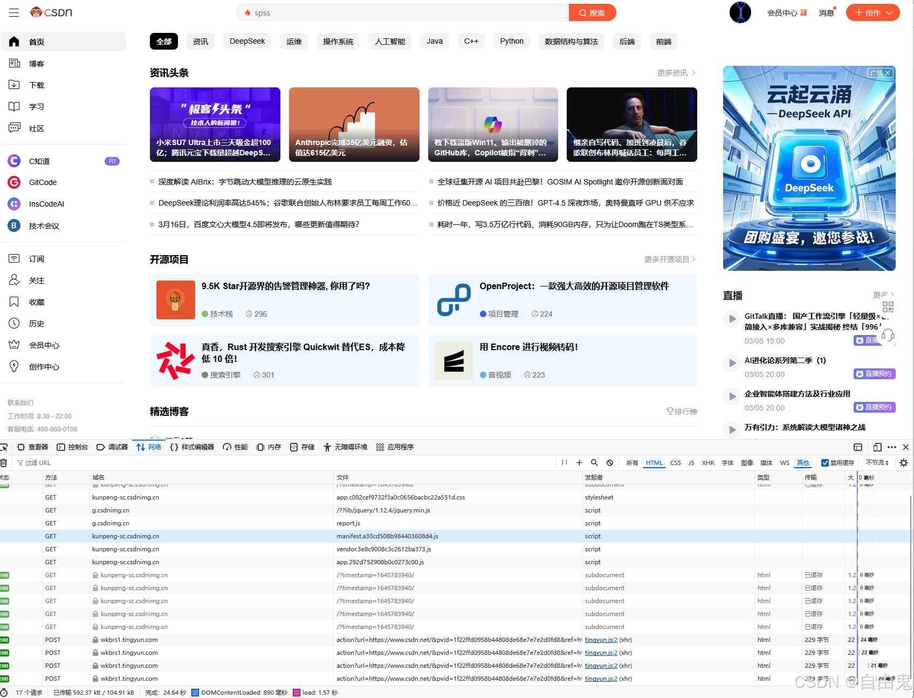
Task: Toggle the 字体 request filter
Action: click(727, 463)
